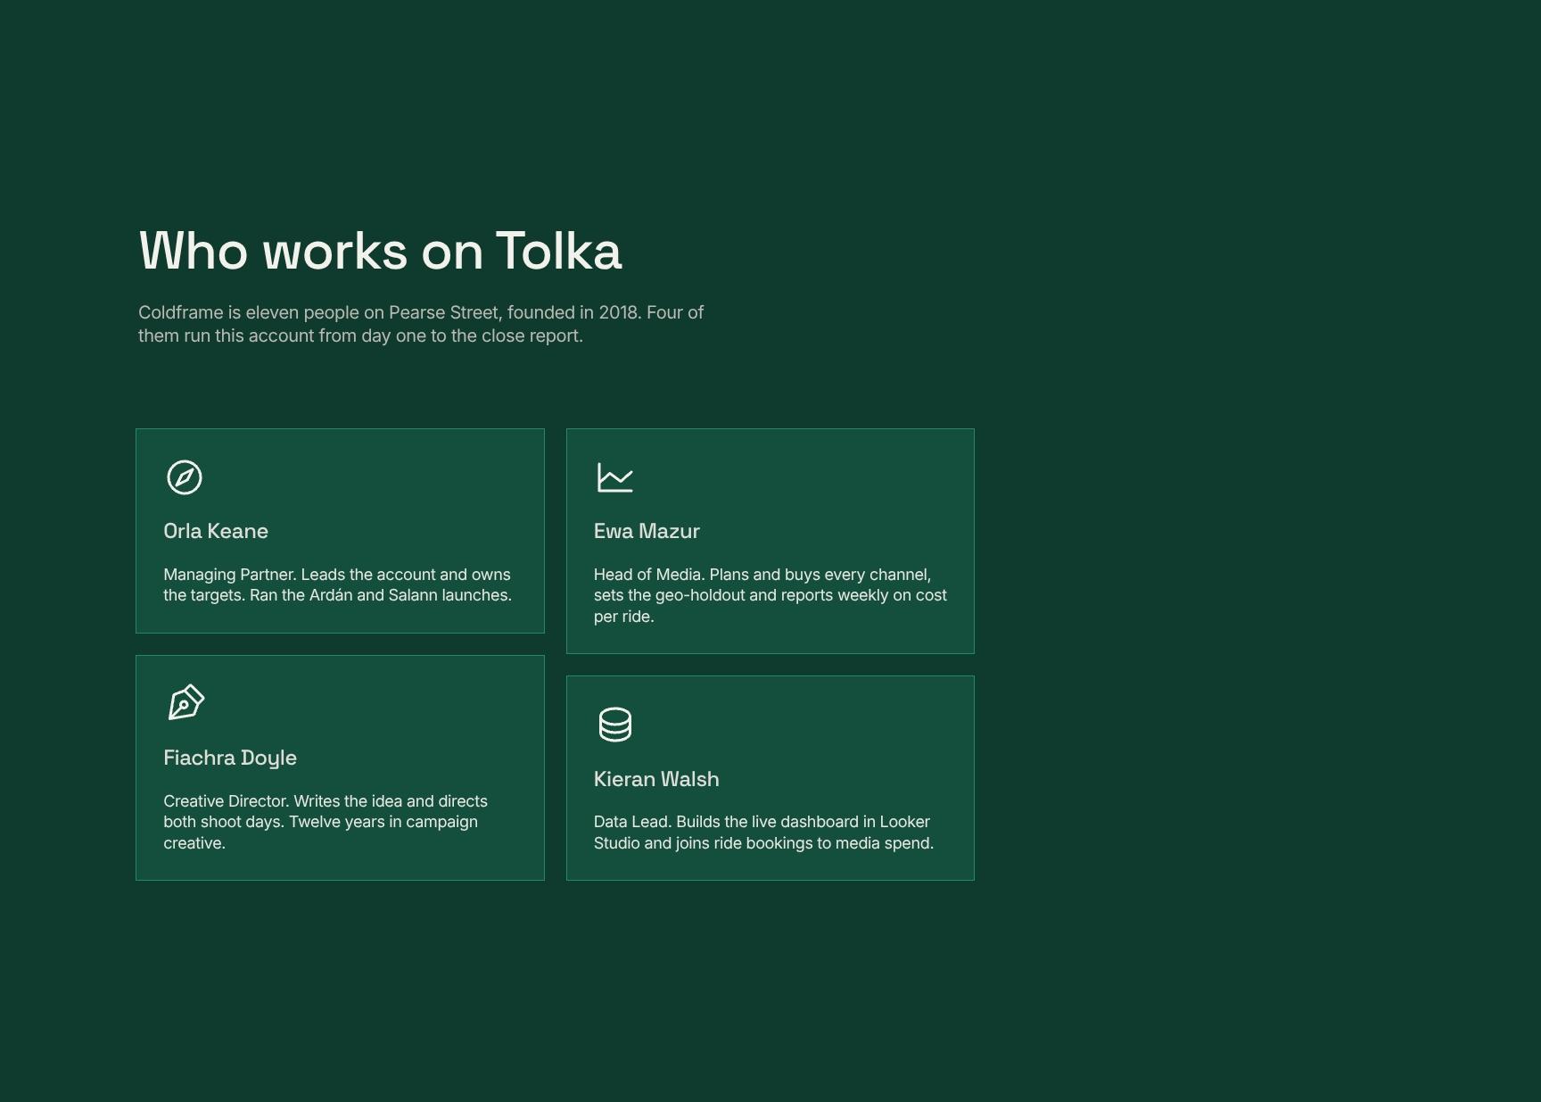Click the Managing Partner description text
Screen dimensions: 1541x1102
coord(337,585)
